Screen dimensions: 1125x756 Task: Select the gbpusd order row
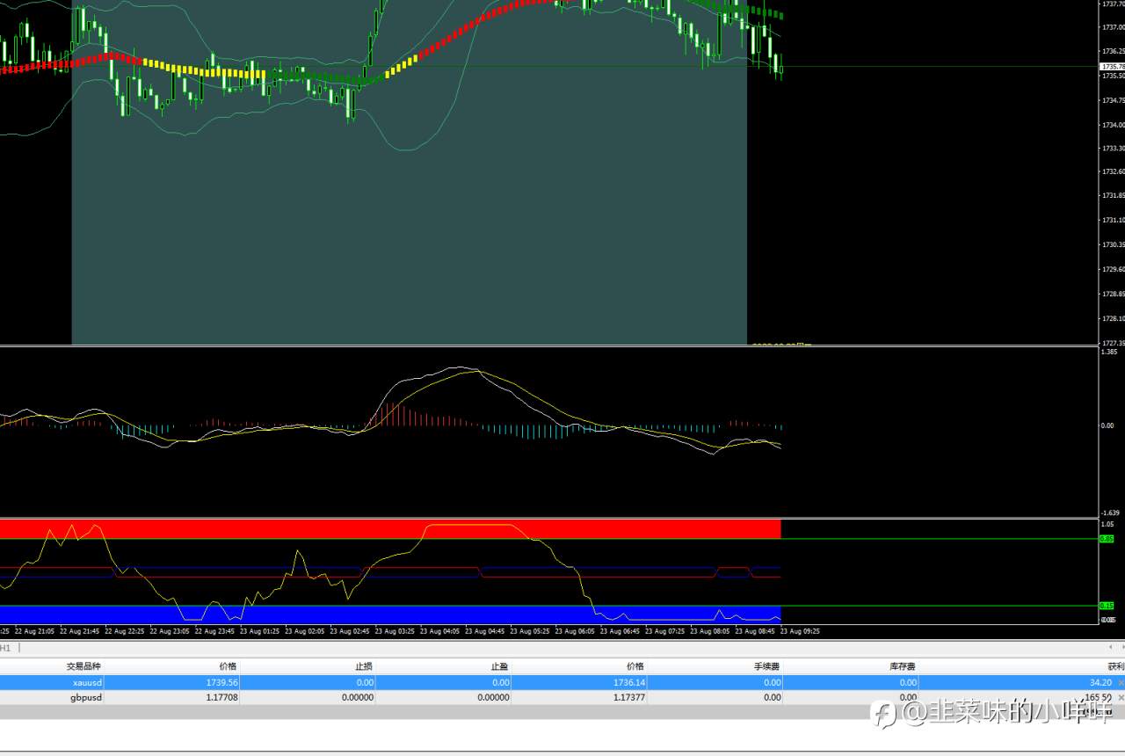tap(562, 697)
